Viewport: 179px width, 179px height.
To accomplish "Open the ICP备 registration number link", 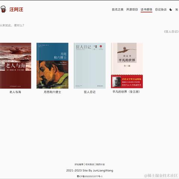I will 89,176.
